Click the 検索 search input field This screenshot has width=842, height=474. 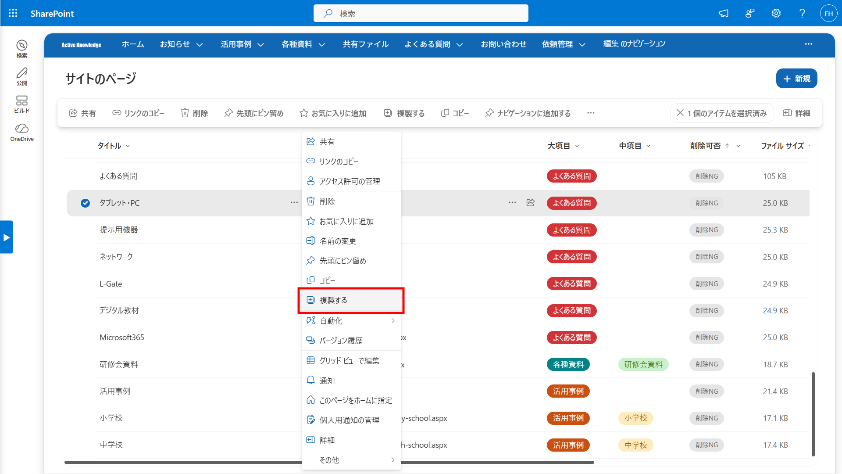[421, 13]
